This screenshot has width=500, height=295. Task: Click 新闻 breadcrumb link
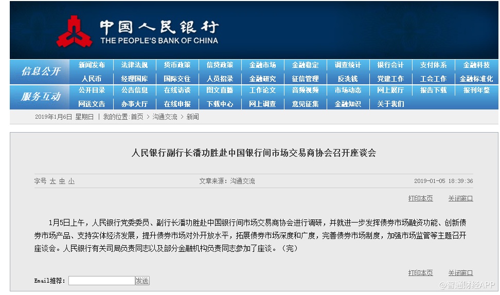point(192,117)
